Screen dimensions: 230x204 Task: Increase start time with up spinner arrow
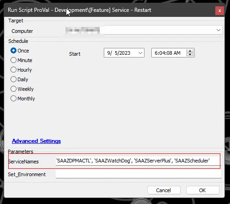(190, 51)
